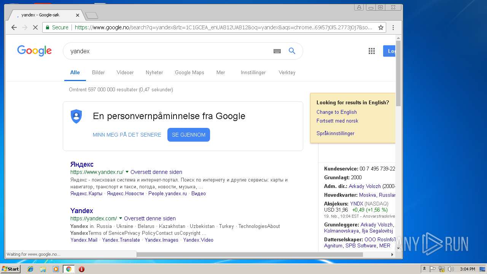Open the on-screen keyboard icon in search box
Viewport: 487px width, 274px height.
tap(277, 51)
